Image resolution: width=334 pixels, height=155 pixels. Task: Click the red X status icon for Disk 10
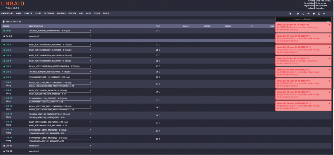(4, 98)
